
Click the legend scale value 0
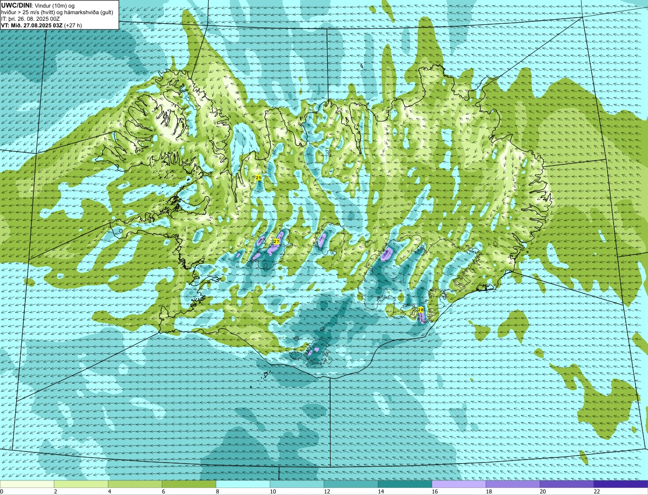click(x=2, y=491)
